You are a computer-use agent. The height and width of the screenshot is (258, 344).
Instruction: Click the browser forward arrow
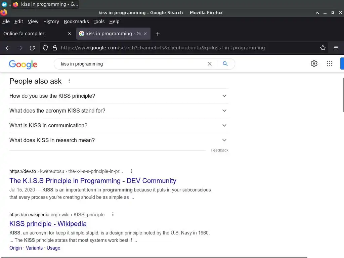20,48
